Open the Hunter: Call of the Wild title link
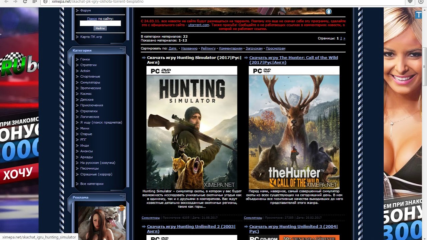Screen dimensions: 427x240 click(x=294, y=60)
